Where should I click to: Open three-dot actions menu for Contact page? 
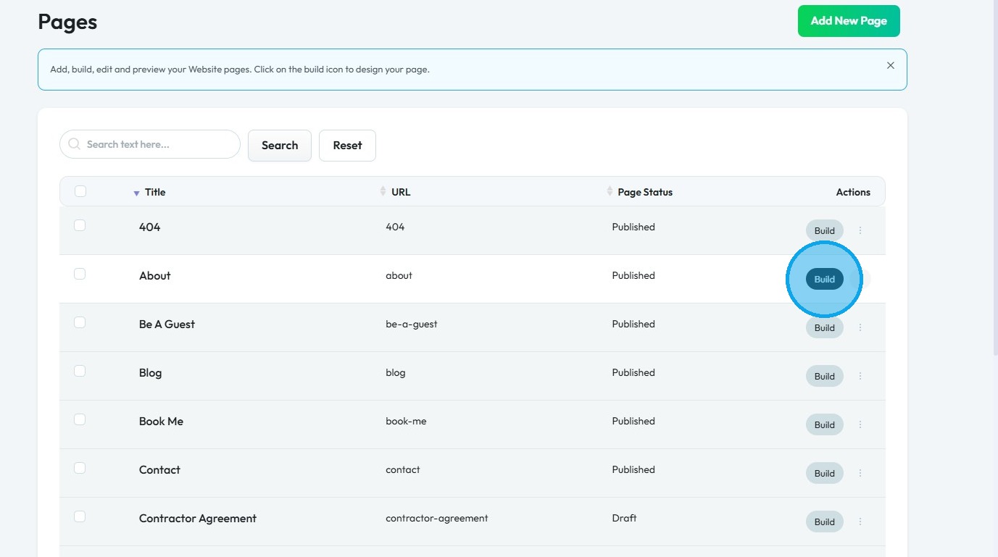click(860, 473)
